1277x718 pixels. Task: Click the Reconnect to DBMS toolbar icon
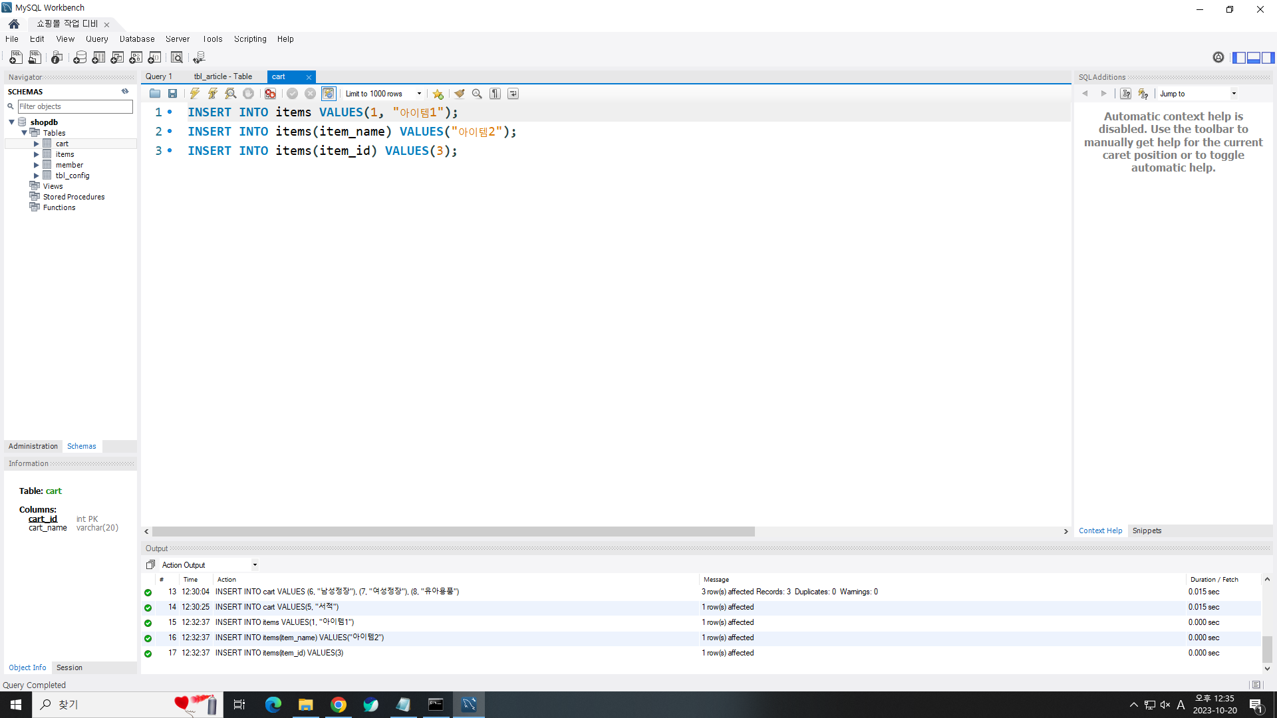(x=199, y=58)
